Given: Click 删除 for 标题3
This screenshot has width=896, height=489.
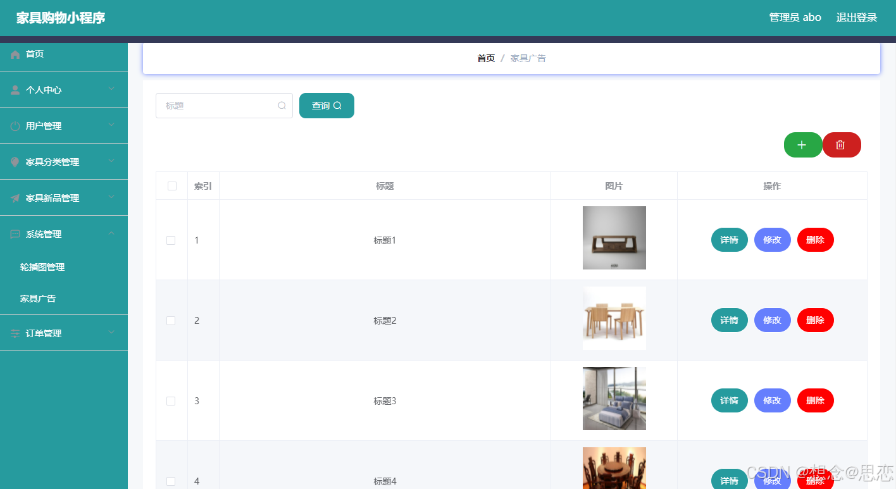Looking at the screenshot, I should [816, 400].
